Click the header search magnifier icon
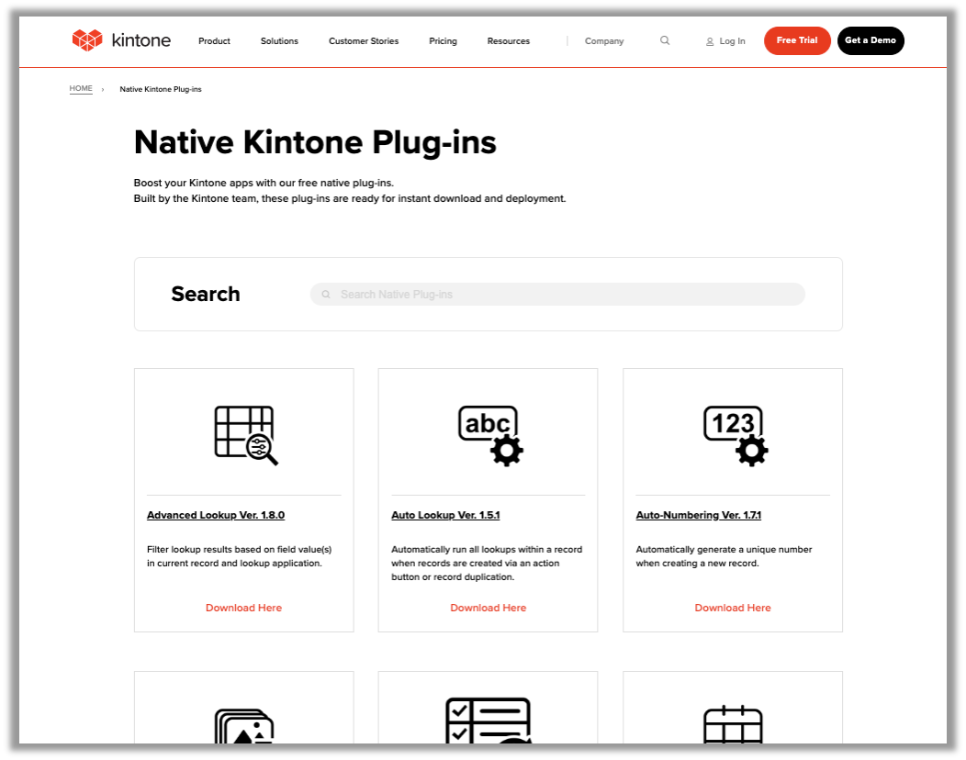 pyautogui.click(x=665, y=40)
